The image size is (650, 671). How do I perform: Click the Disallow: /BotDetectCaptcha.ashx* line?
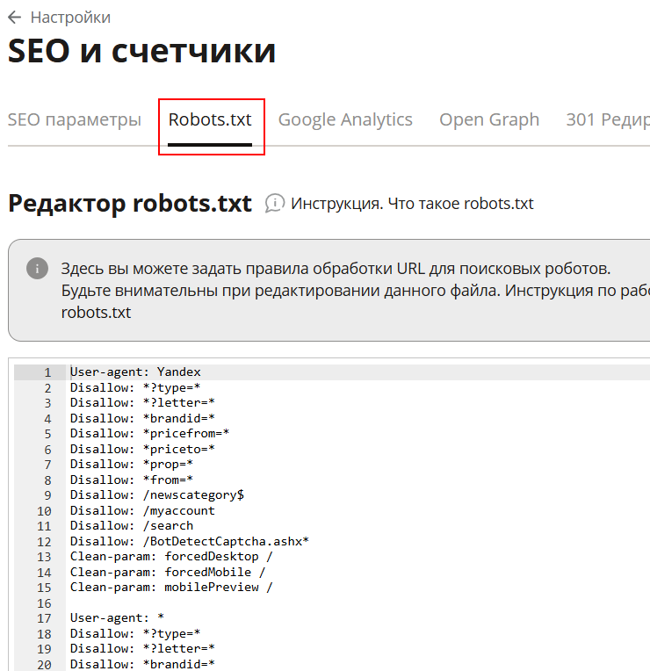(x=190, y=541)
